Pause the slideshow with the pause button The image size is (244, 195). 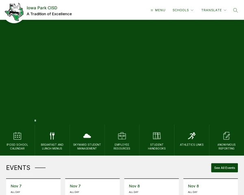point(35,121)
